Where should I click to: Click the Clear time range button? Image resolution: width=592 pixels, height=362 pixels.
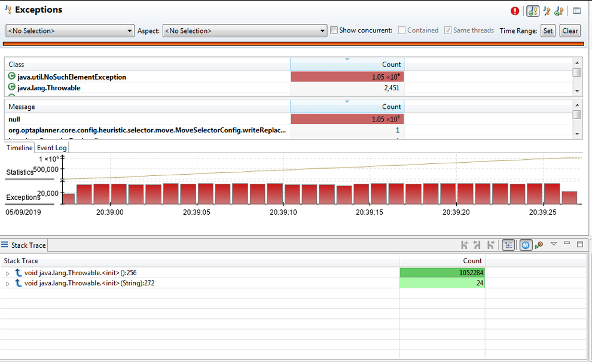pos(569,31)
